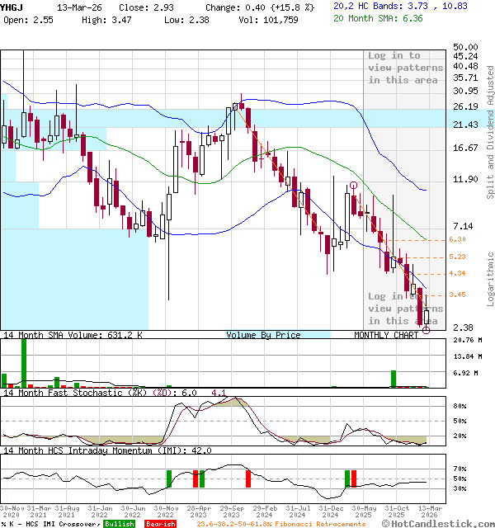Click the lower 'Log in to view patterns' notice
This screenshot has width=495, height=528.
click(405, 308)
